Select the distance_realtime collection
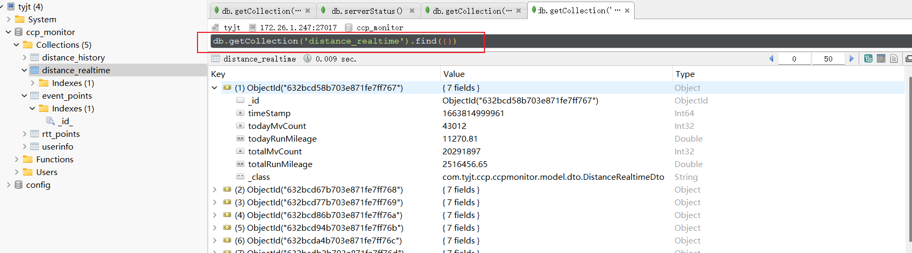 76,71
